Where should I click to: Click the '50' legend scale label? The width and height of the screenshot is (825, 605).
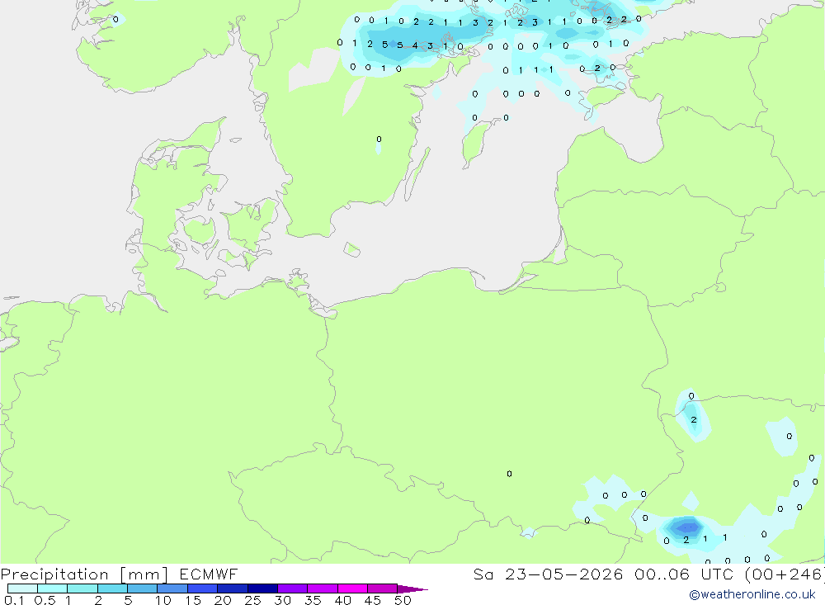[x=403, y=600]
